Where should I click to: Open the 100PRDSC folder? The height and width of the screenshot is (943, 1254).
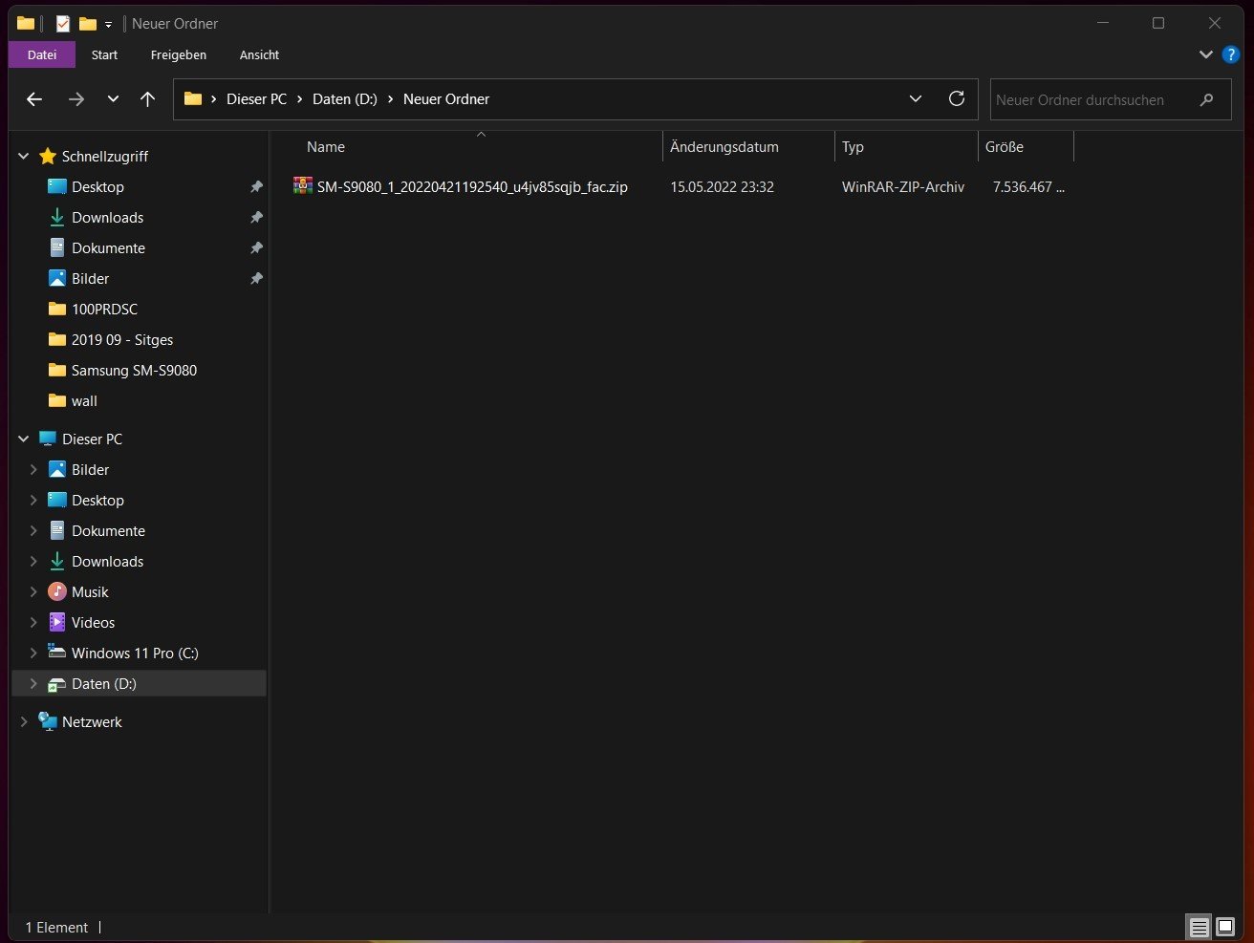[104, 310]
